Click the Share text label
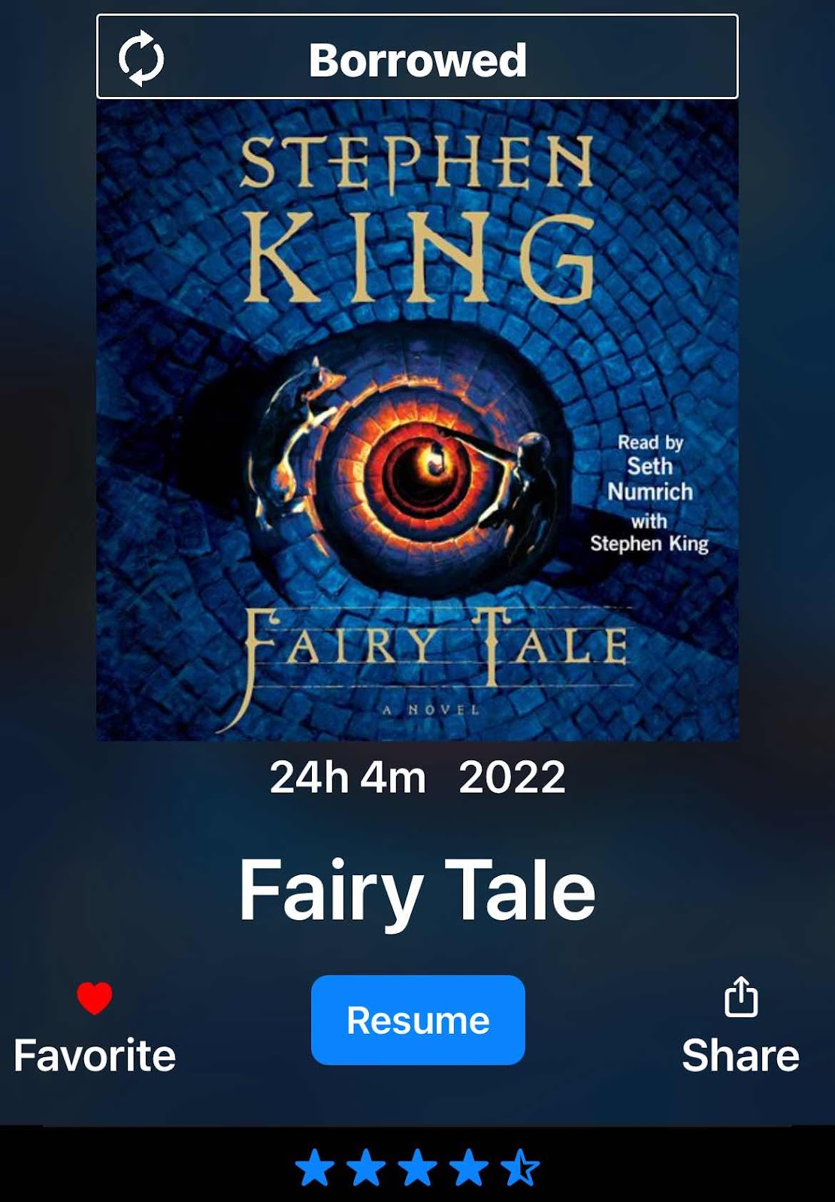The height and width of the screenshot is (1202, 835). click(x=740, y=1056)
